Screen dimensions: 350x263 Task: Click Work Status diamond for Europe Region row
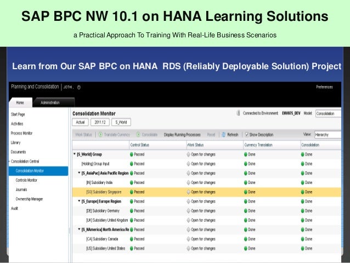[188, 202]
